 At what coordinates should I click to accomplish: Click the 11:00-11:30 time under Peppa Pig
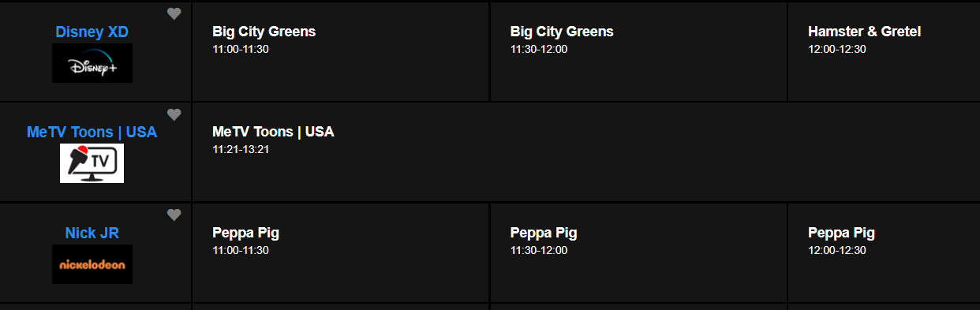241,250
